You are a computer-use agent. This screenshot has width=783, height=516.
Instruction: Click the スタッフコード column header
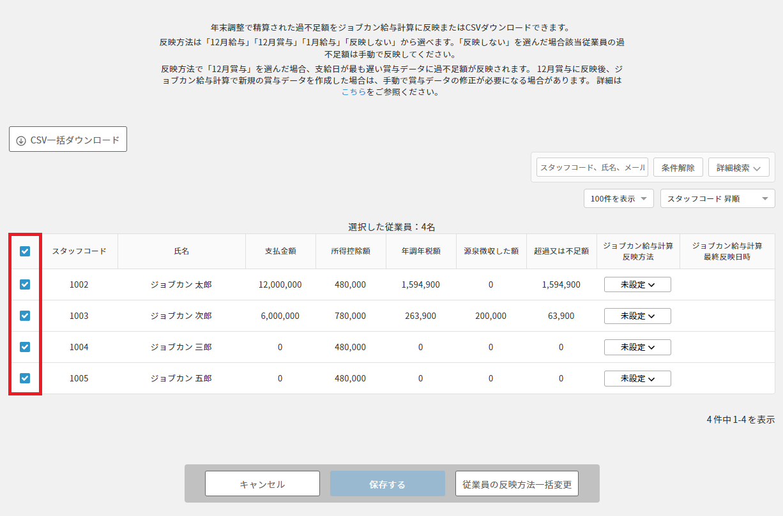click(x=80, y=251)
